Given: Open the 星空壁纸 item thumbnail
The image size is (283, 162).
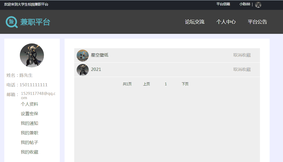Looking at the screenshot, I should (83, 55).
